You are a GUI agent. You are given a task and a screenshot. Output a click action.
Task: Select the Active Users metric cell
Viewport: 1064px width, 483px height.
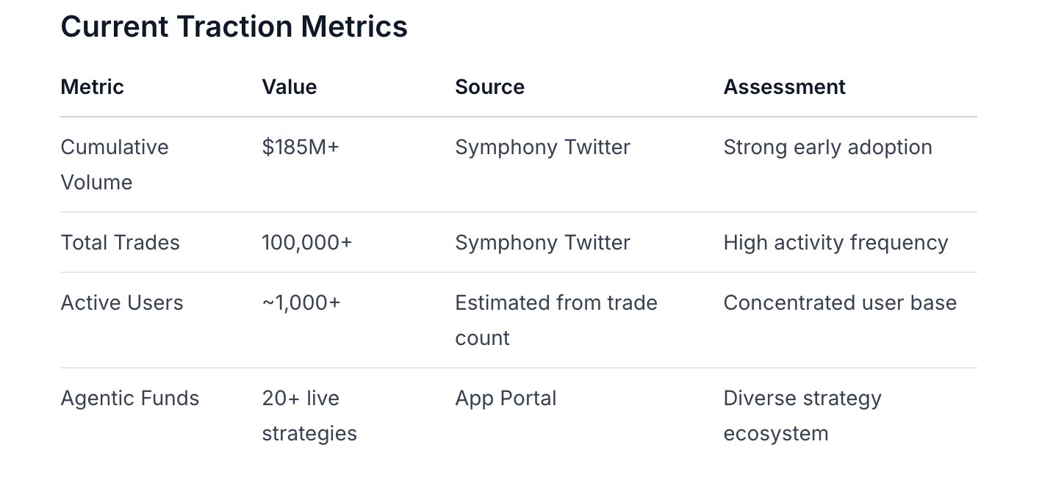coord(122,302)
